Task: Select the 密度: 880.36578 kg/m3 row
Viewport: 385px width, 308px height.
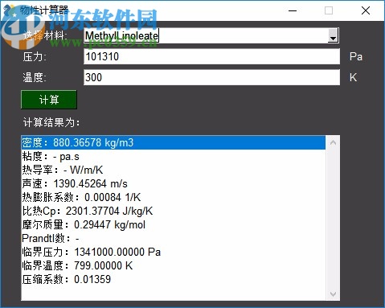Action: (174, 142)
